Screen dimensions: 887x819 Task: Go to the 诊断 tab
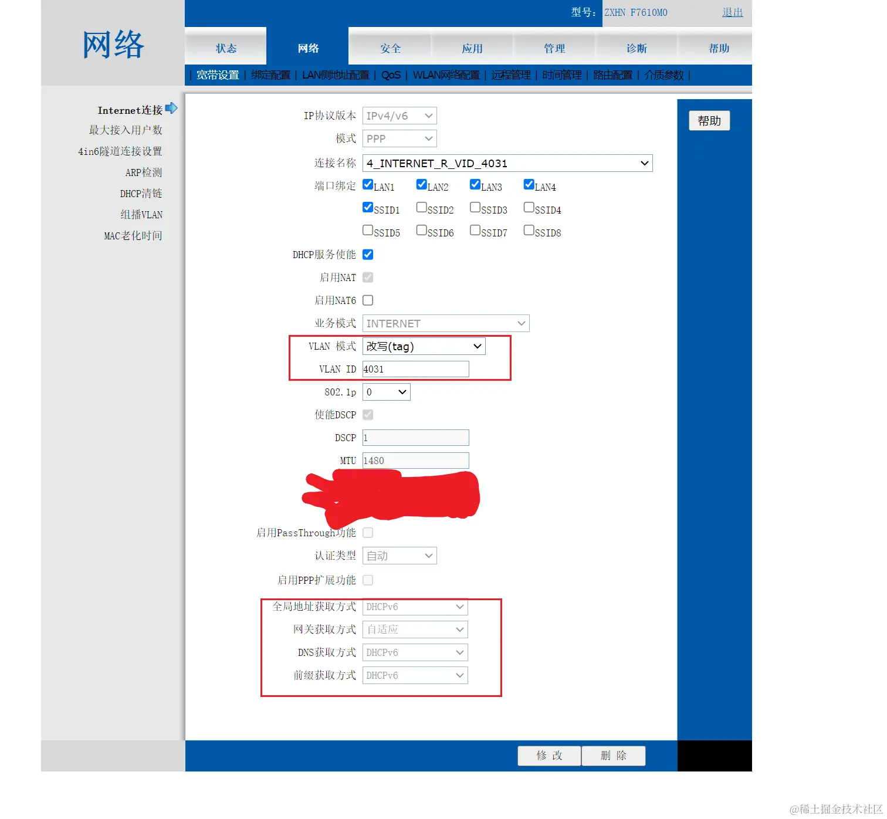pyautogui.click(x=637, y=48)
